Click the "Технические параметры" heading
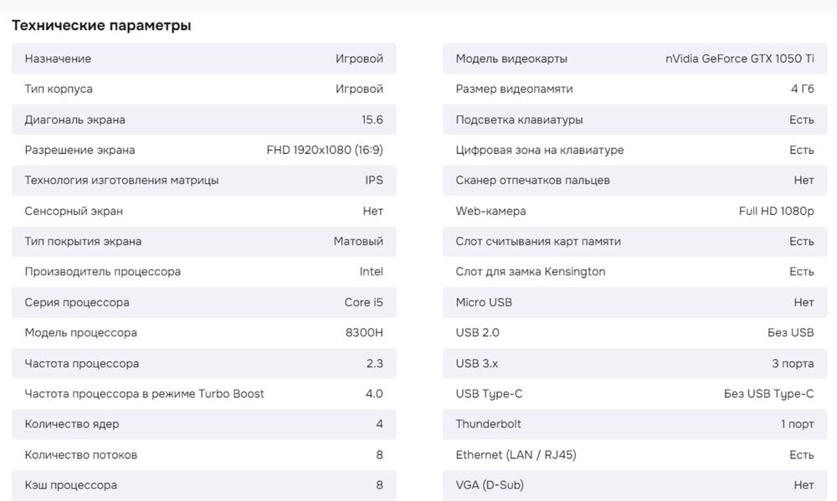 (101, 26)
